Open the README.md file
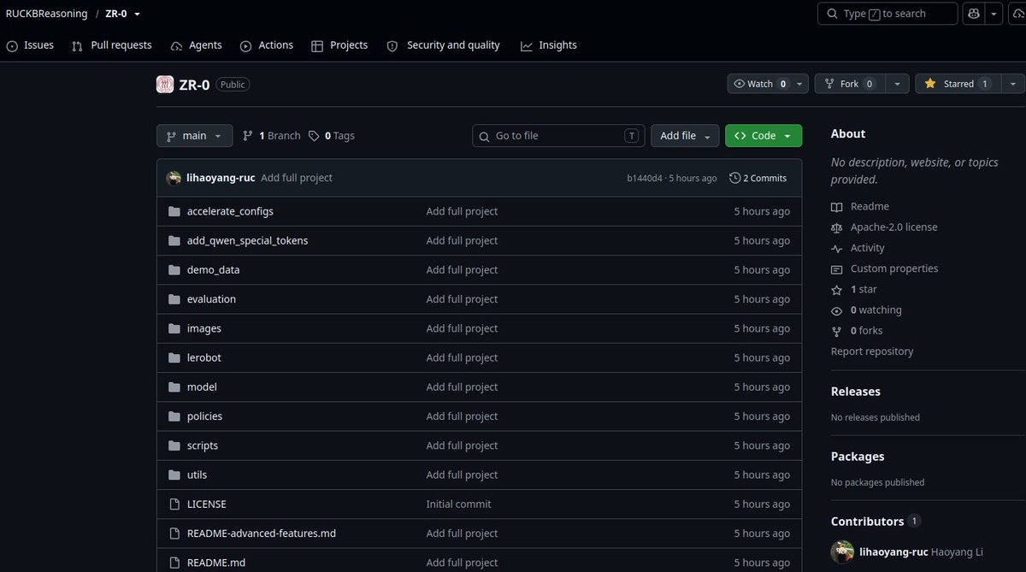 click(216, 563)
